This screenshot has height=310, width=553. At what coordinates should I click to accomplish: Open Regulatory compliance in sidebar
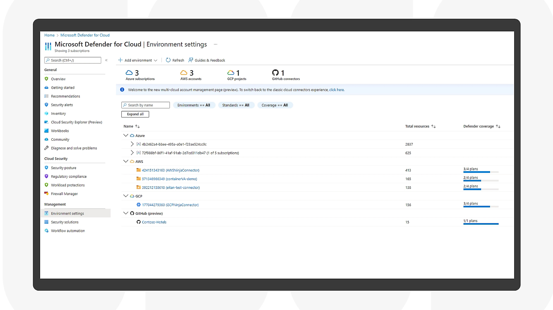pyautogui.click(x=69, y=176)
